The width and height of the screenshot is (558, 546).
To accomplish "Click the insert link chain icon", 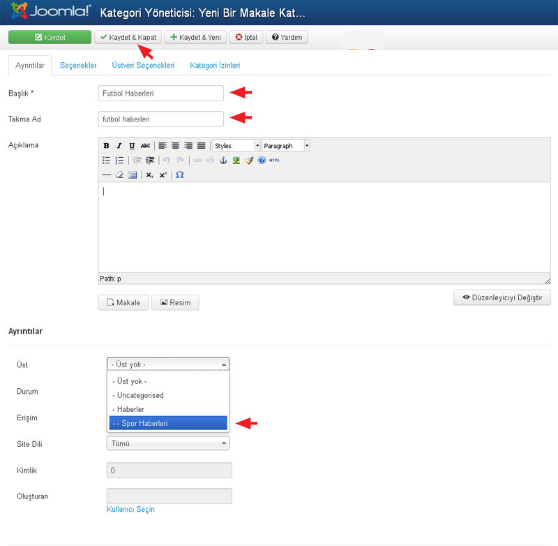I will point(197,161).
